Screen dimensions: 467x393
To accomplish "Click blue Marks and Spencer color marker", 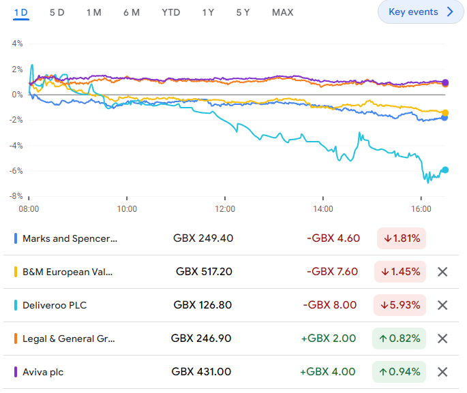I will click(x=16, y=238).
